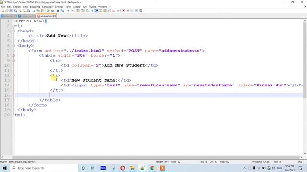The height and width of the screenshot is (172, 307).
Task: Close the addnew.html tab with its red X
Action: click(x=55, y=16)
